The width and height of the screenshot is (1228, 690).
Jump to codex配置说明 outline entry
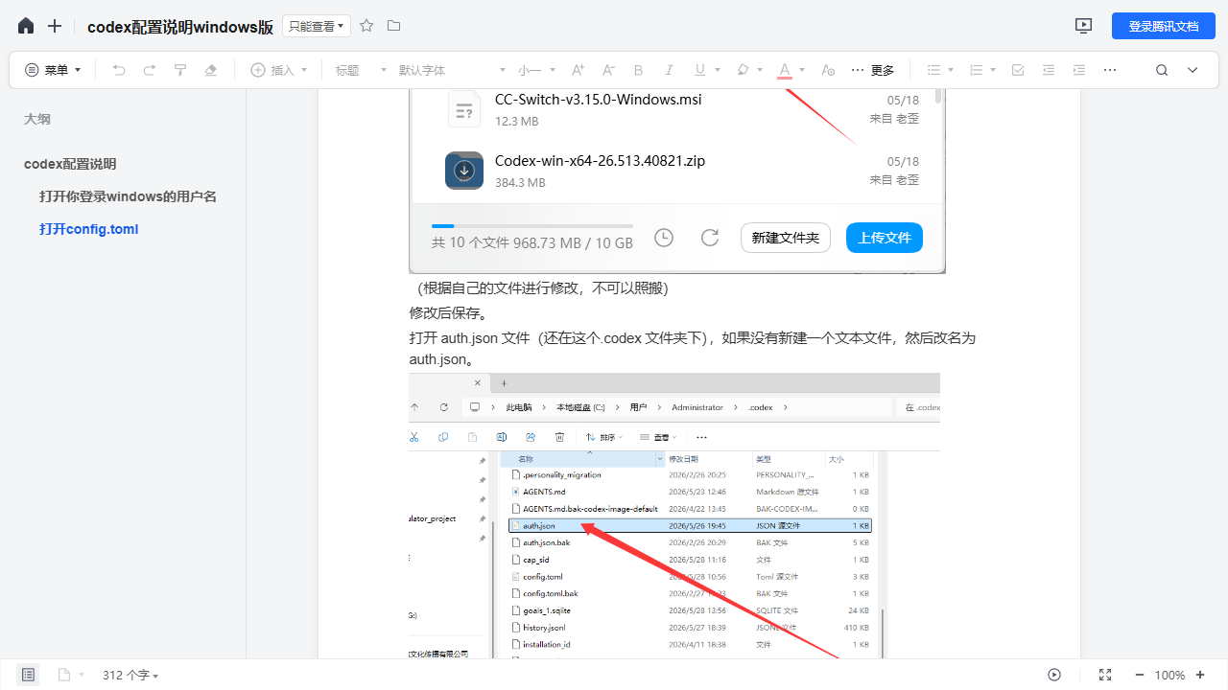(x=70, y=164)
